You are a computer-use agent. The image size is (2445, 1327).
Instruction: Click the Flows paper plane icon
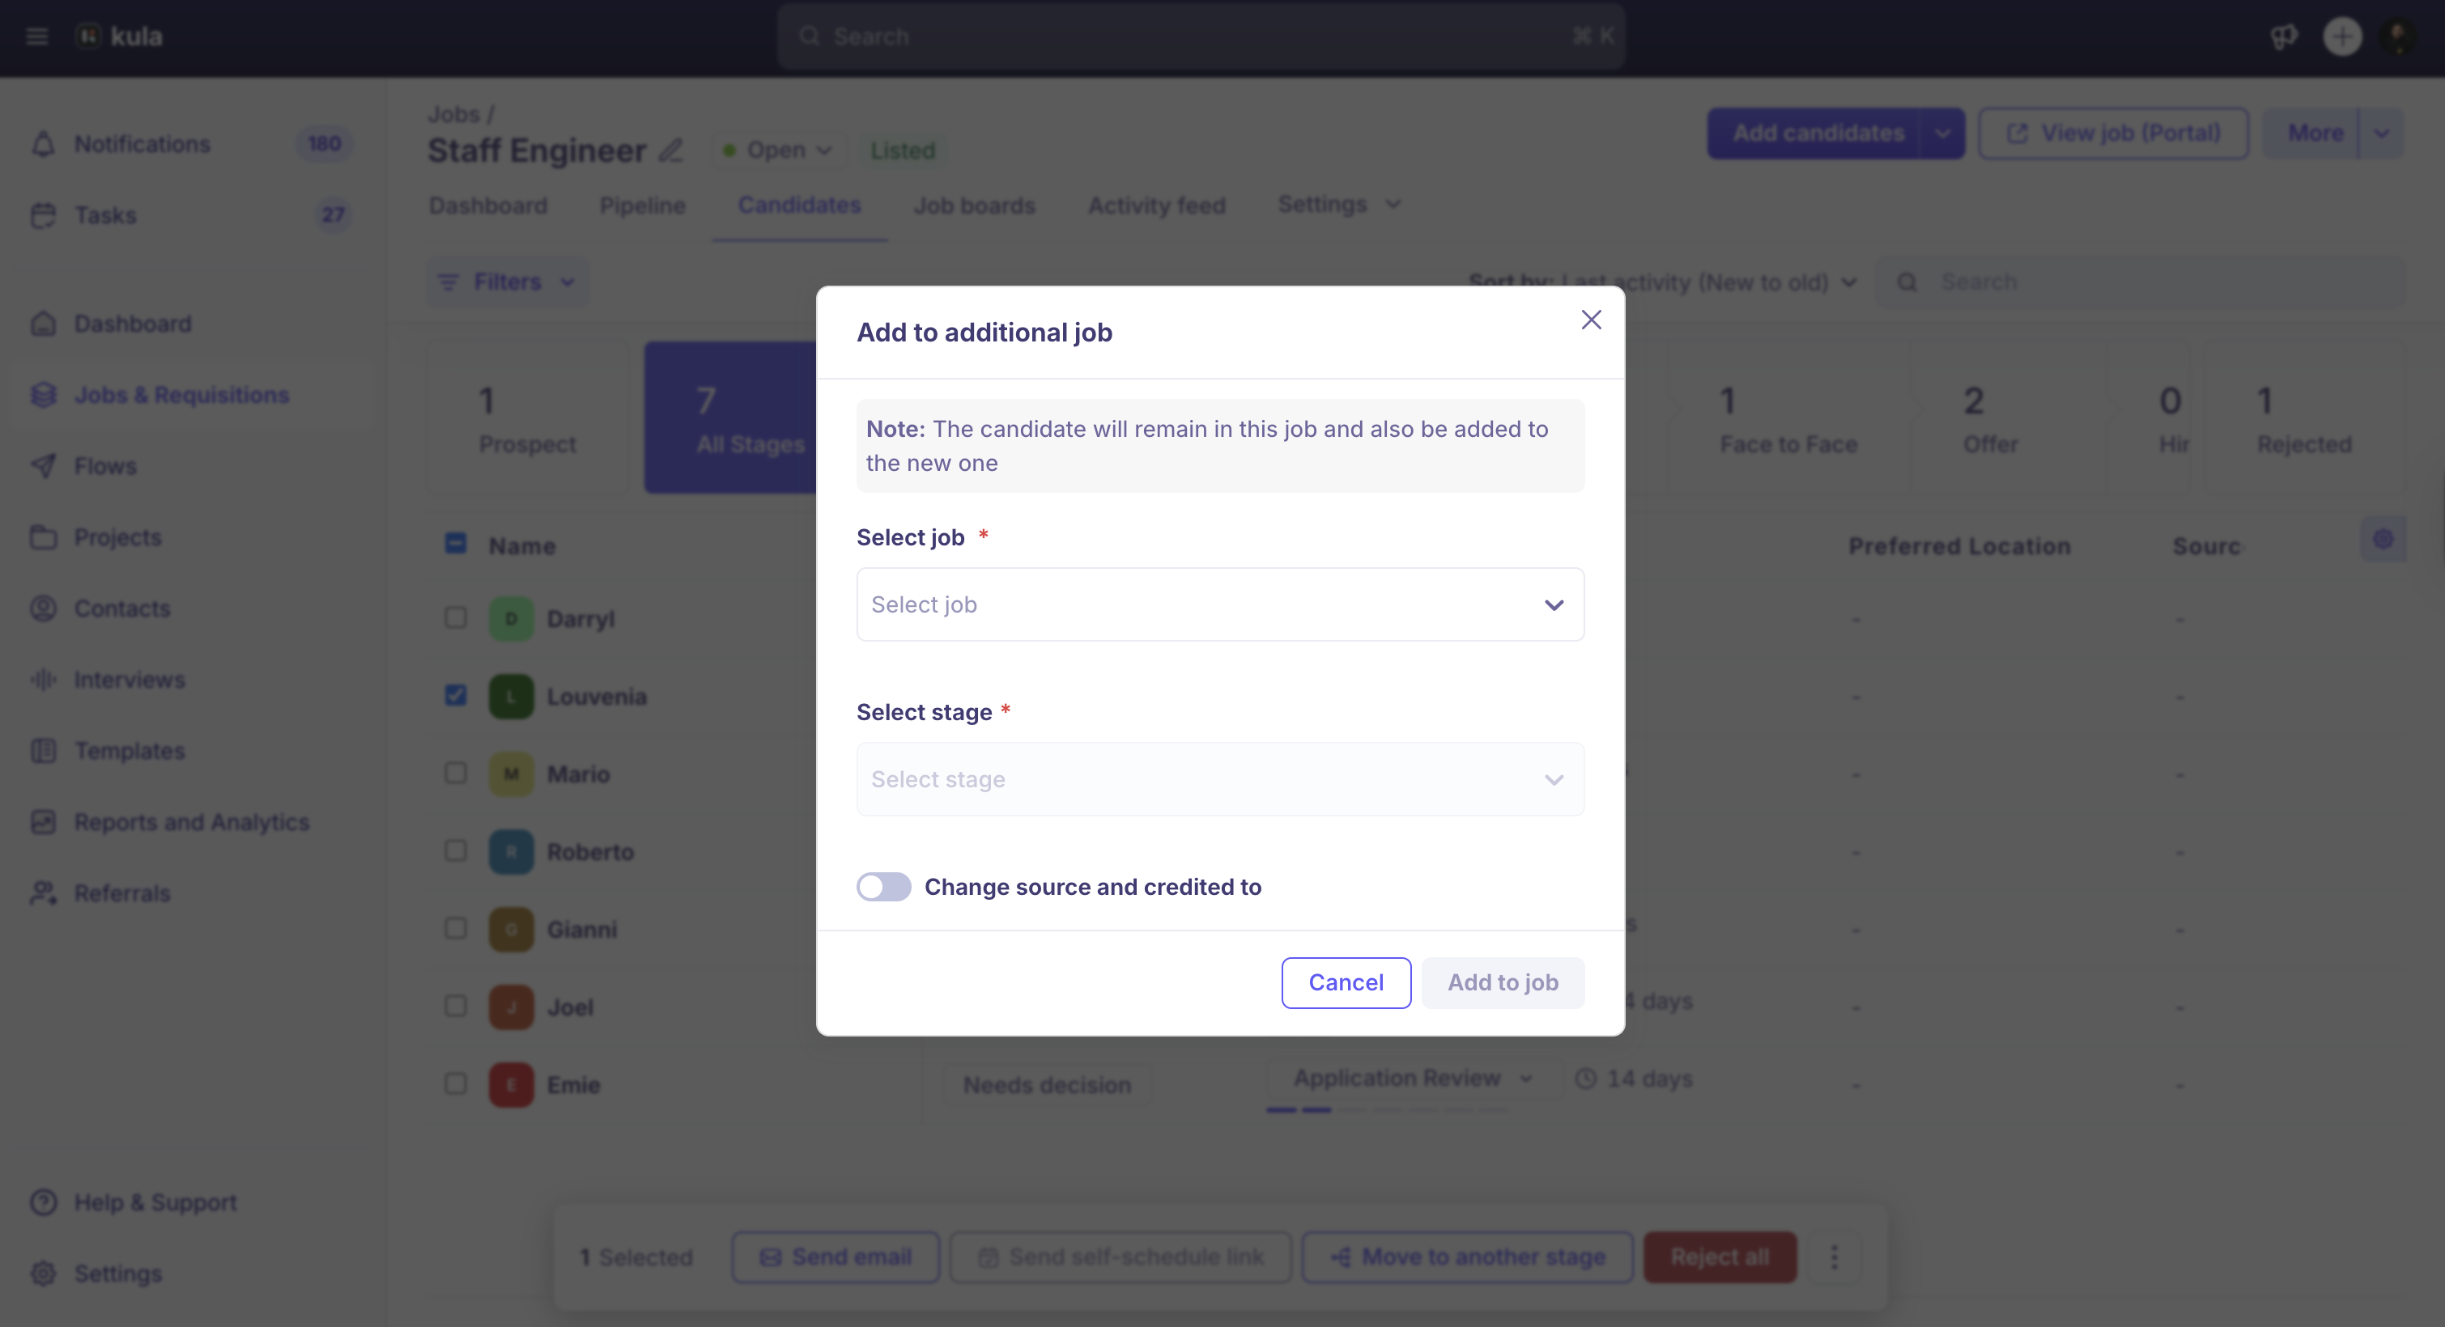tap(43, 466)
